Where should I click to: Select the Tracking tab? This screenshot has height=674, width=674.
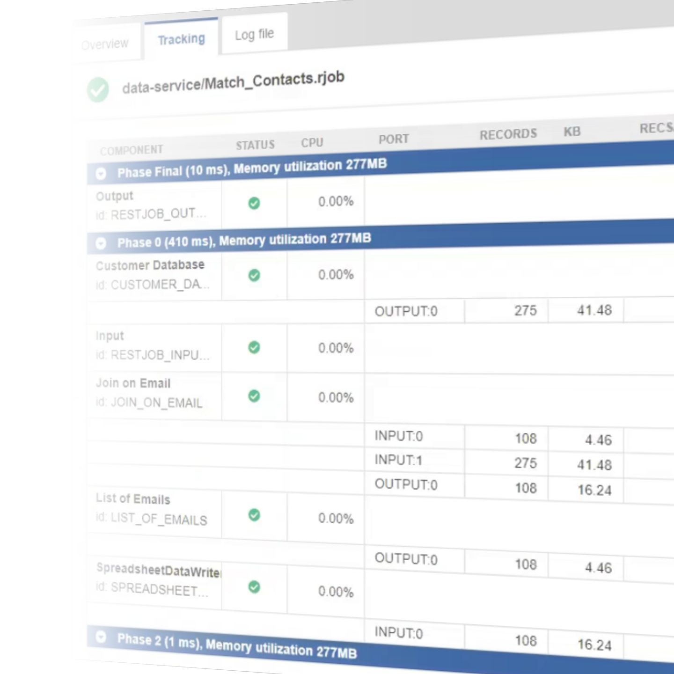181,40
